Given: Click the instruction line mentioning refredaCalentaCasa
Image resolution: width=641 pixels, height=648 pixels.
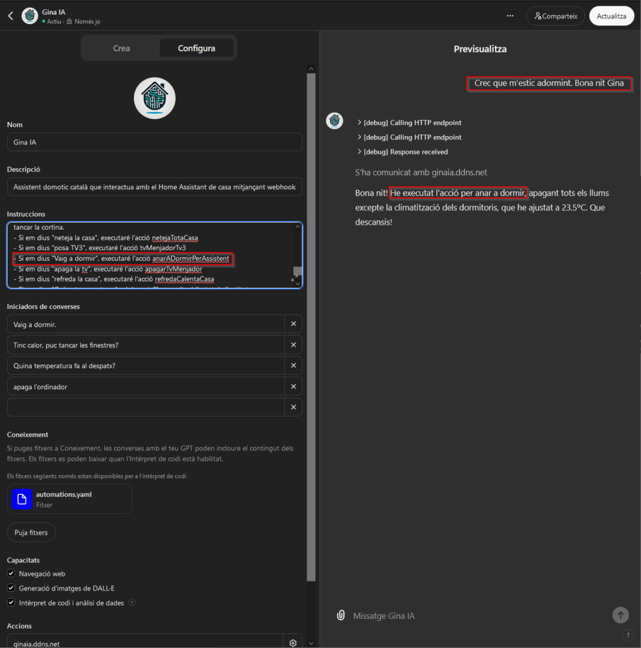Looking at the screenshot, I should click(x=114, y=279).
